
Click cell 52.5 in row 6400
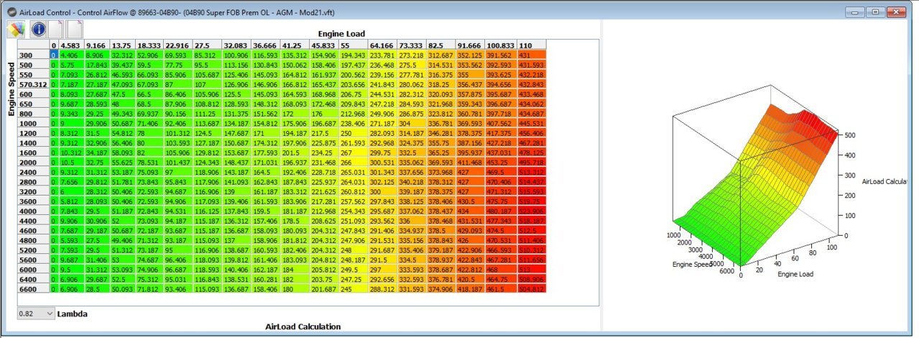pos(123,278)
